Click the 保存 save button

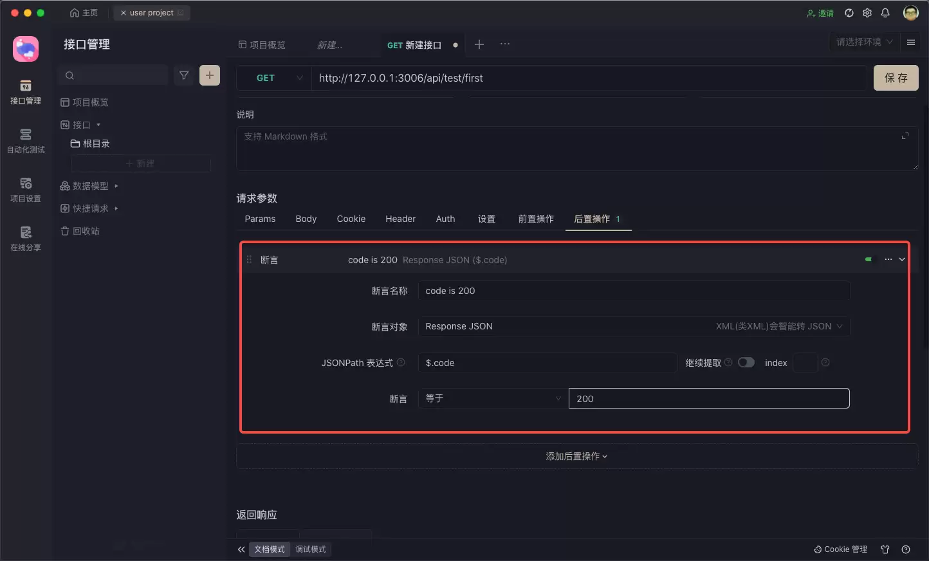coord(896,78)
